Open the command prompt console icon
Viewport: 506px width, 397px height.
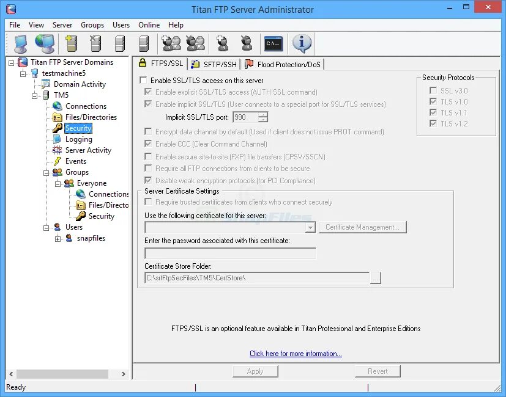click(273, 44)
